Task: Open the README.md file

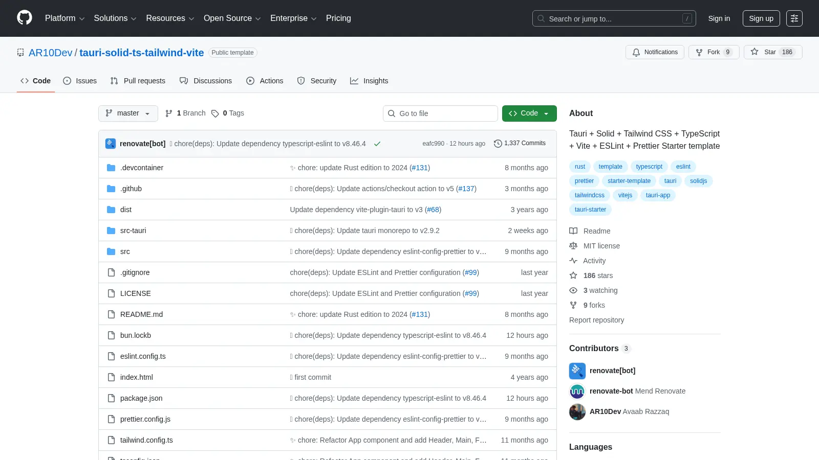Action: (x=141, y=314)
